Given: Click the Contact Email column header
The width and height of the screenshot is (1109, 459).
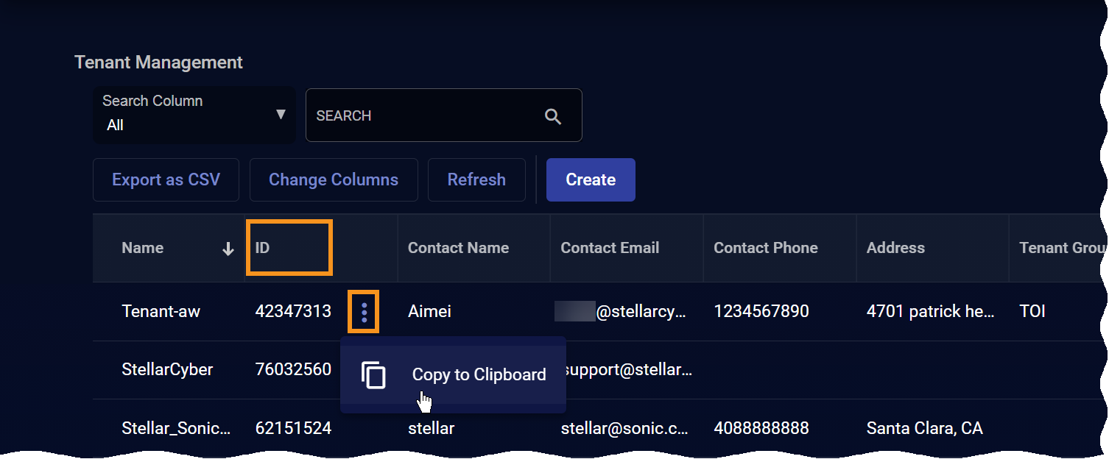Looking at the screenshot, I should pos(610,249).
